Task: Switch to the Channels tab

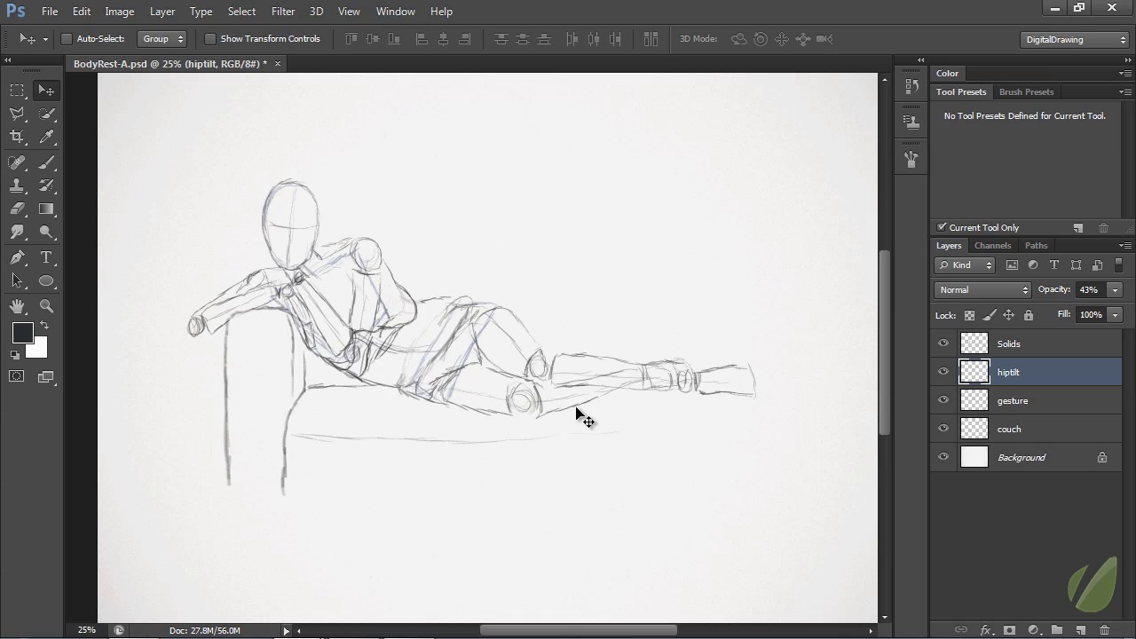Action: pyautogui.click(x=992, y=246)
